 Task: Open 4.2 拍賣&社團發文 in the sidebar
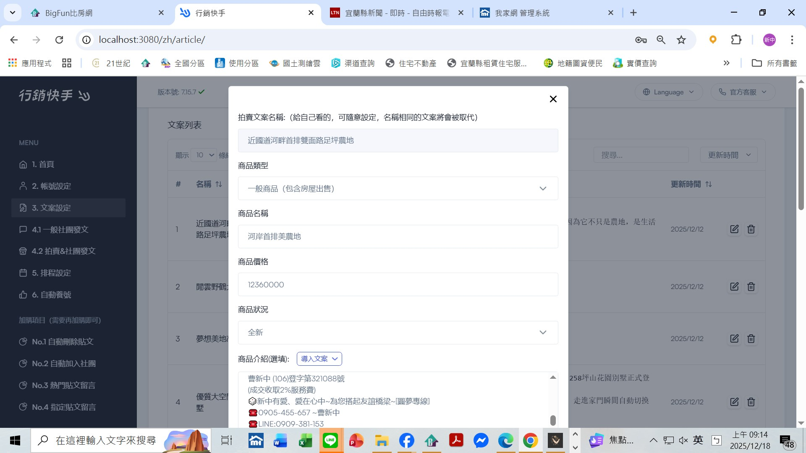(x=68, y=251)
